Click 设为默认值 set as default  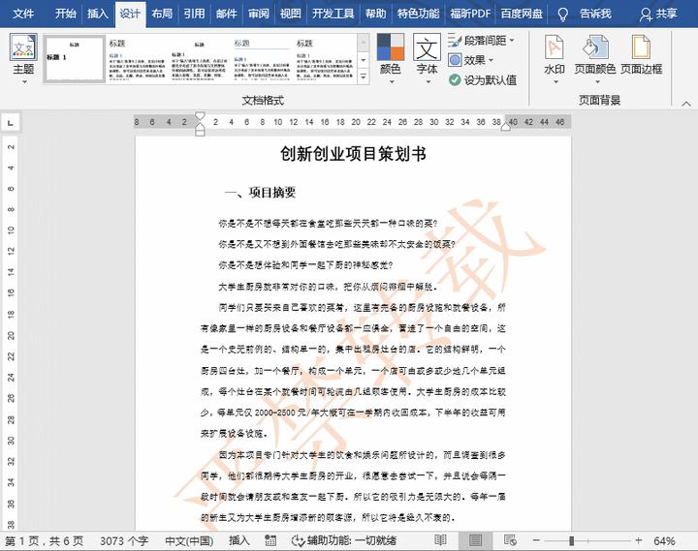click(x=483, y=79)
